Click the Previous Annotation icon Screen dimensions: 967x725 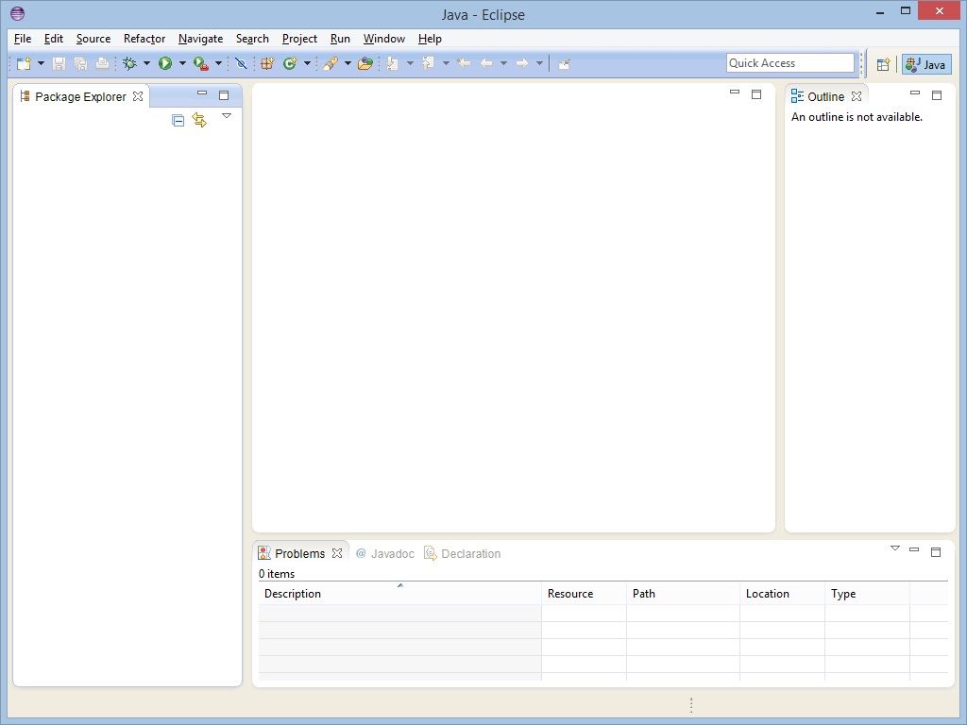pos(429,63)
